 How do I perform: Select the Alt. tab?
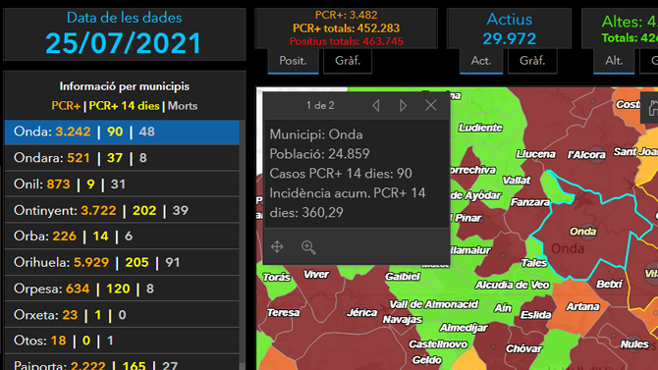(614, 61)
